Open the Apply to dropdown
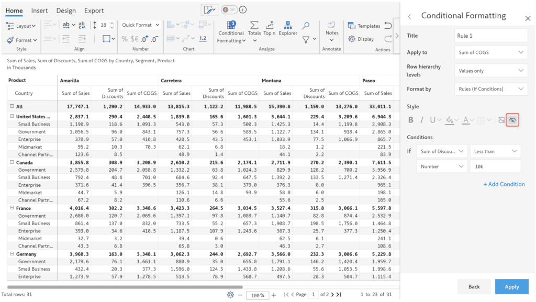The image size is (536, 302). 490,52
